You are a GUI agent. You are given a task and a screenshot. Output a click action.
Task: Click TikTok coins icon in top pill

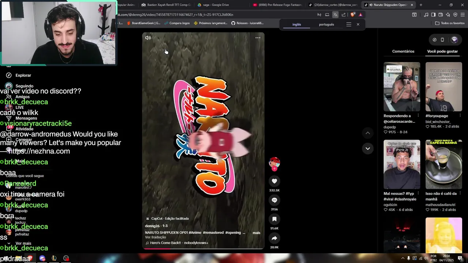click(x=434, y=39)
